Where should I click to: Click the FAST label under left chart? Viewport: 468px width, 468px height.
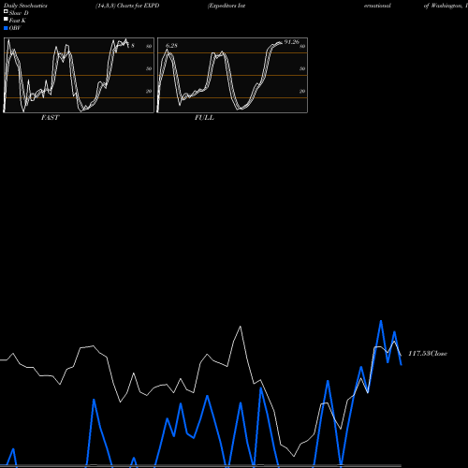50,118
